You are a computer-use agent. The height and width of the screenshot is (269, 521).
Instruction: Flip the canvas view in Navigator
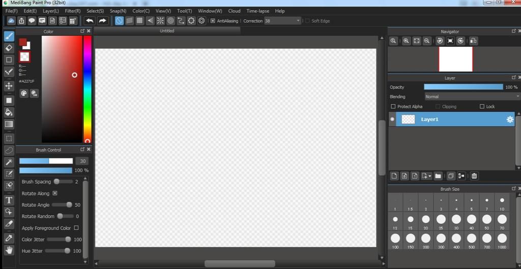(x=474, y=41)
